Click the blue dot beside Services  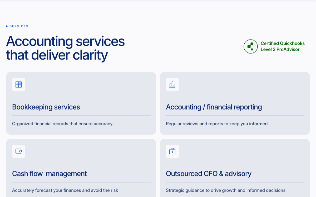click(7, 26)
